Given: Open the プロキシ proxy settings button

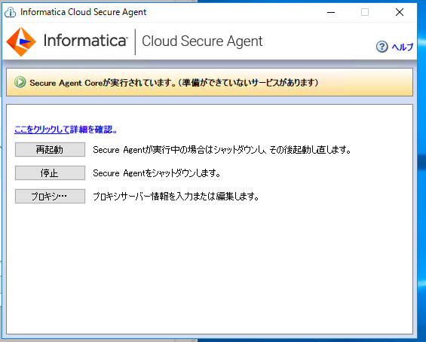Looking at the screenshot, I should [x=50, y=197].
